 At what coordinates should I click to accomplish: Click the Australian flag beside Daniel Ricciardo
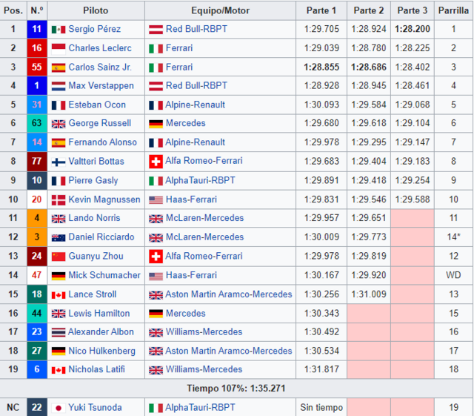tap(59, 237)
